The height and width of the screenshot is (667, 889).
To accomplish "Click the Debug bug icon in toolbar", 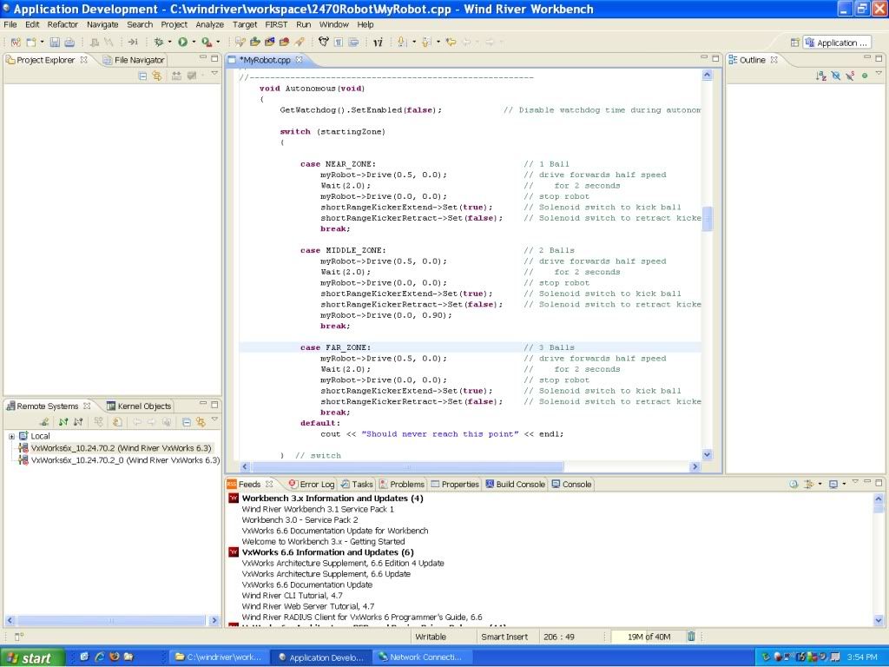I will click(x=159, y=42).
